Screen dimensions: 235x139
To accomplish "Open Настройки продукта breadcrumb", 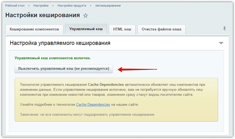I will coord(72,6).
